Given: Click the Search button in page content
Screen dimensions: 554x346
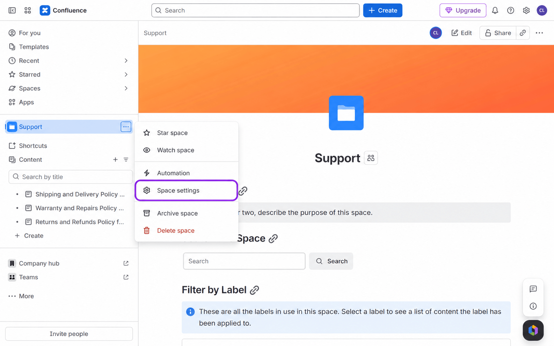Looking at the screenshot, I should point(331,261).
